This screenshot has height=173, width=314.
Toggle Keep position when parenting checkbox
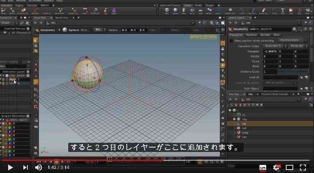tap(231, 41)
